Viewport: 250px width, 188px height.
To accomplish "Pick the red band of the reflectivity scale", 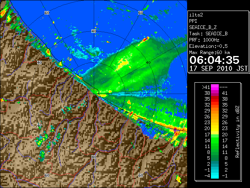I will point(215,99).
